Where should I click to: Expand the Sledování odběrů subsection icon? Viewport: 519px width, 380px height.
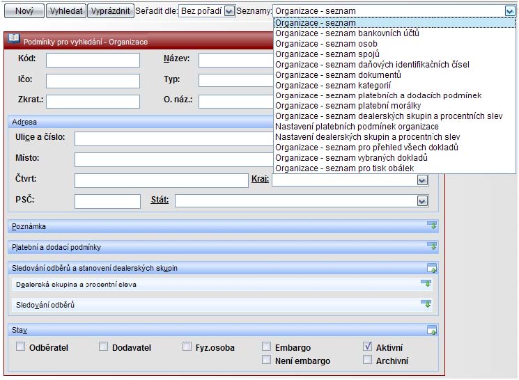[426, 303]
